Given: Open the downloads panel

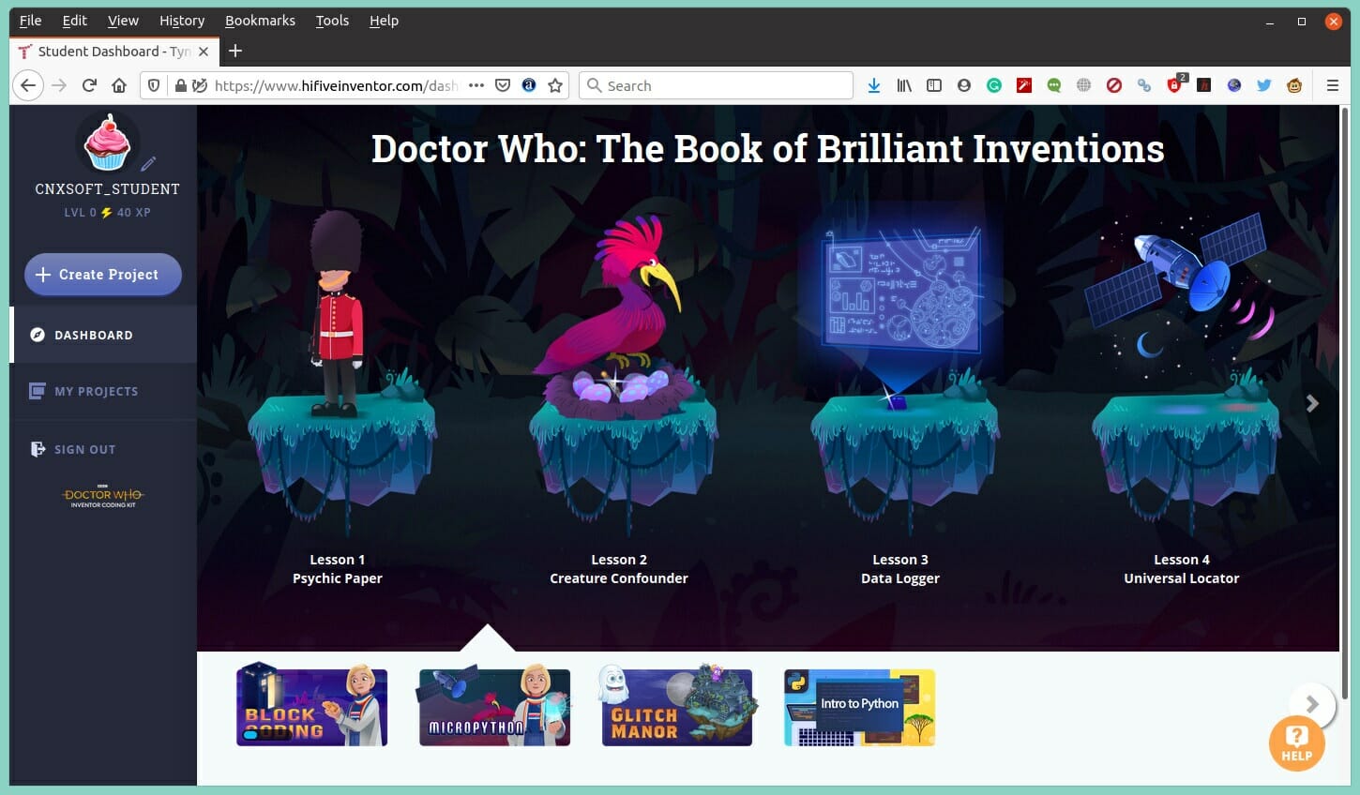Looking at the screenshot, I should pyautogui.click(x=874, y=85).
